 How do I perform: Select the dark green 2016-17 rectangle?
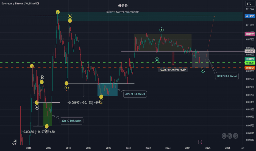tap(48, 114)
